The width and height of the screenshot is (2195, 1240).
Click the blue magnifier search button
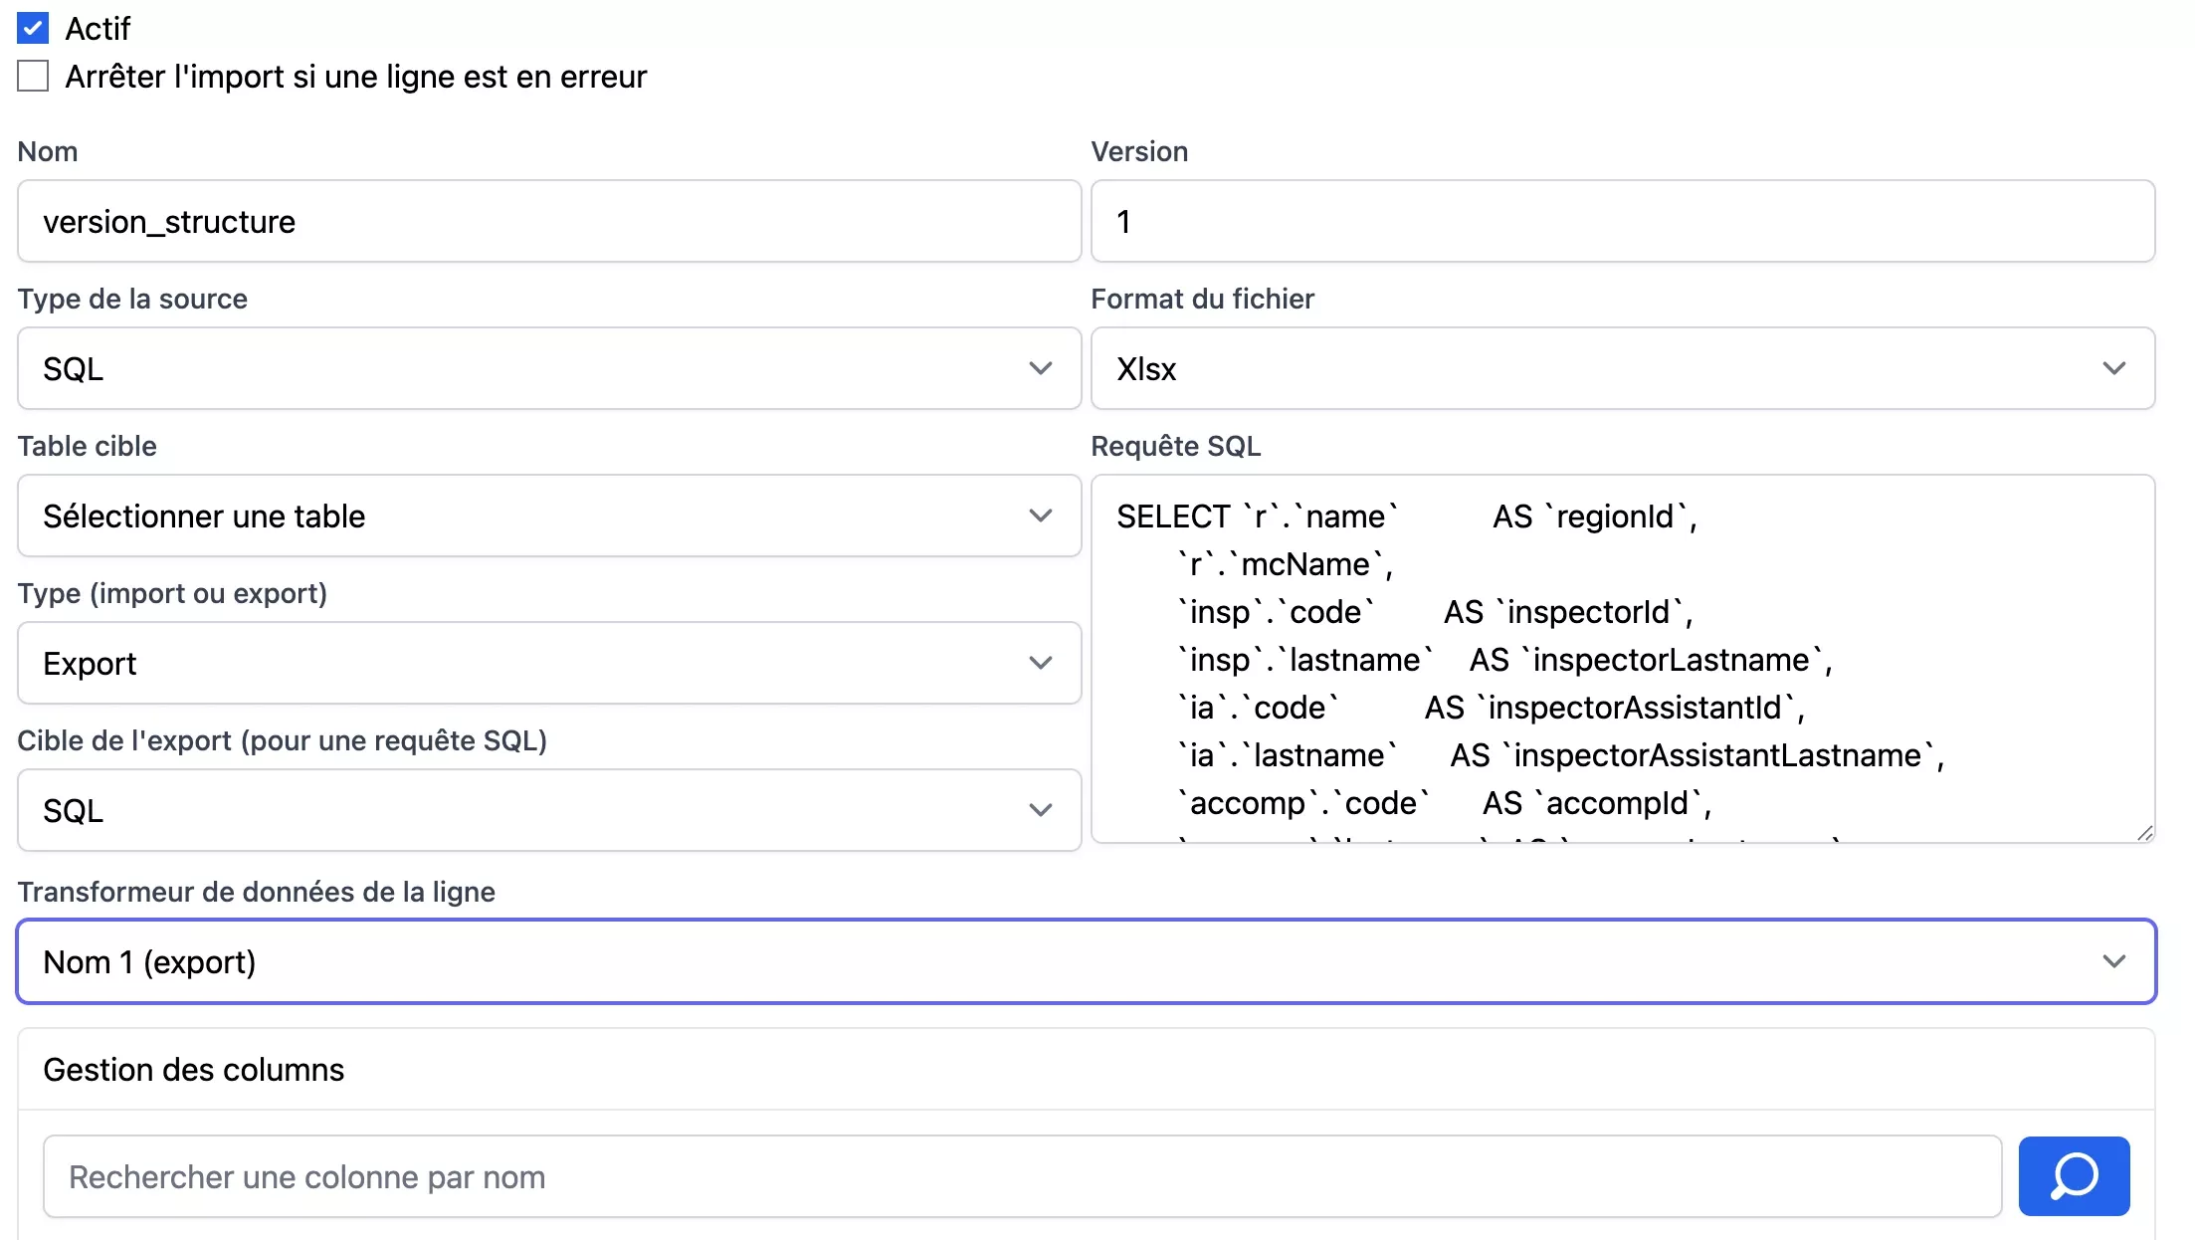coord(2074,1176)
